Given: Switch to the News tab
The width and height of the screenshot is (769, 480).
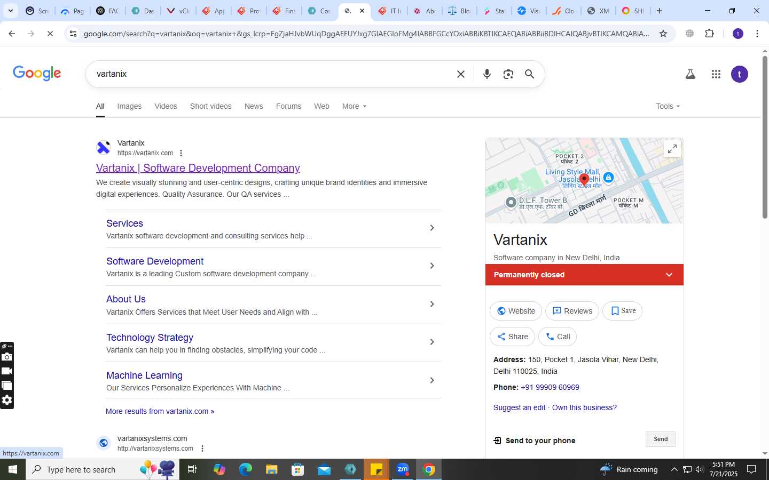Looking at the screenshot, I should (254, 106).
